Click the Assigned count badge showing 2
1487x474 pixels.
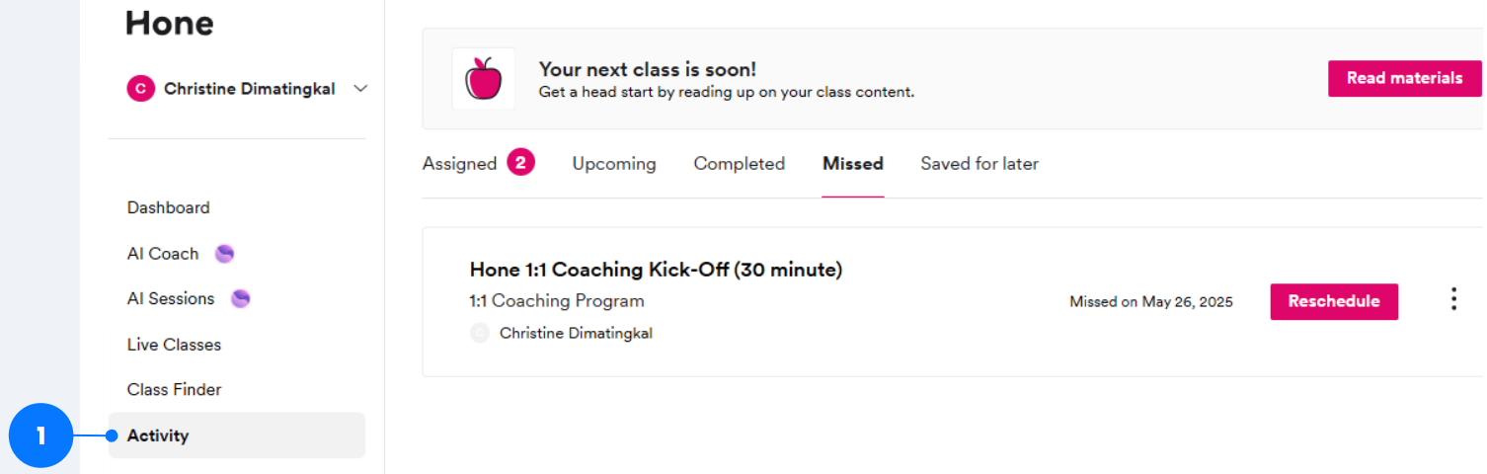pyautogui.click(x=520, y=163)
